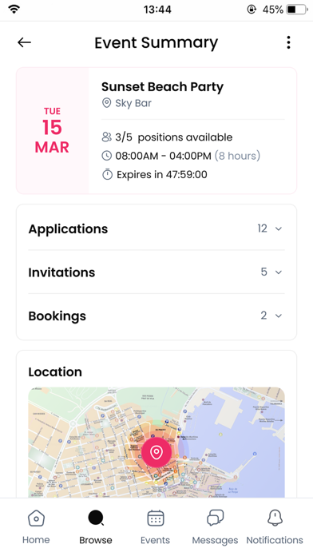Open the location map preview
The width and height of the screenshot is (313, 556).
[156, 443]
